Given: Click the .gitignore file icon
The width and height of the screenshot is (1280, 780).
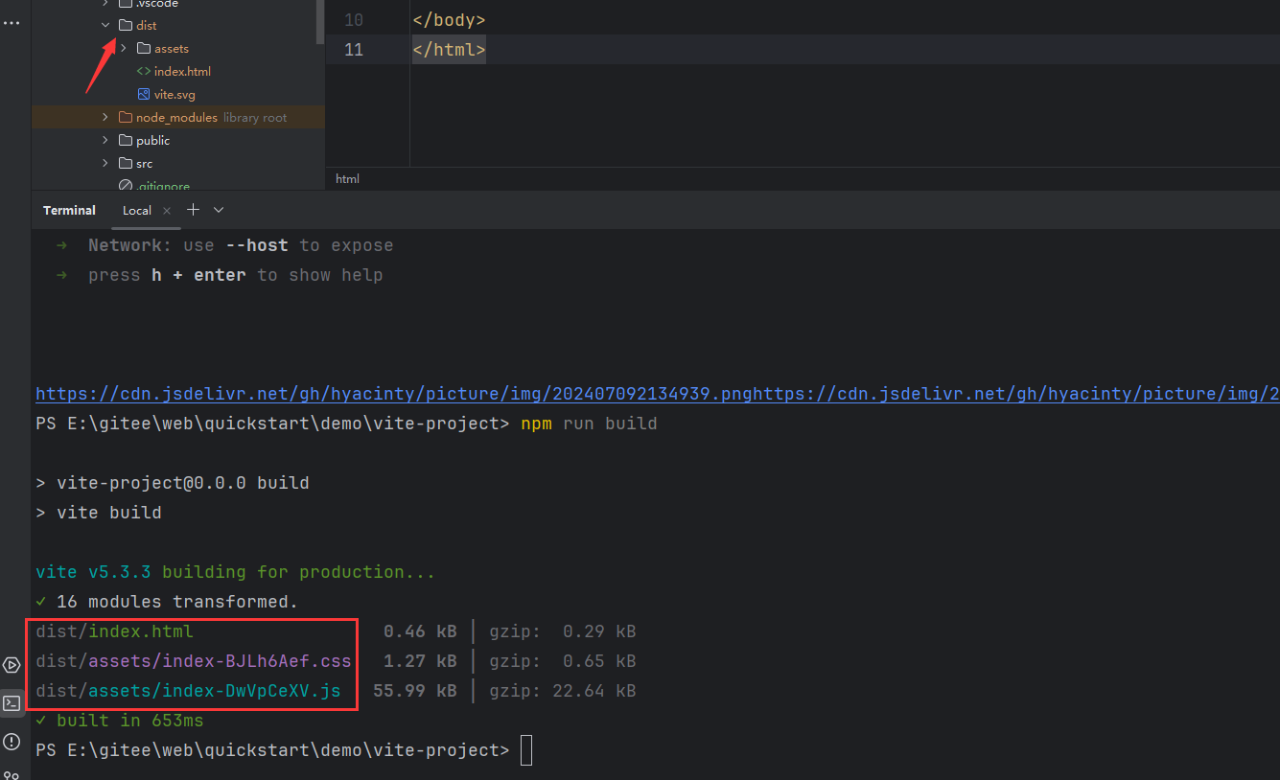Looking at the screenshot, I should (x=126, y=186).
